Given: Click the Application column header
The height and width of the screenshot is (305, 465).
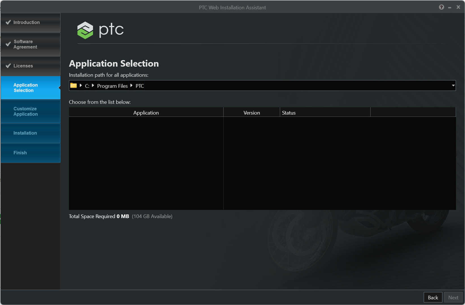Looking at the screenshot, I should pyautogui.click(x=146, y=112).
